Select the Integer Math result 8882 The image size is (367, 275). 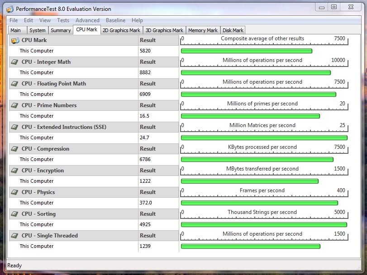tap(145, 72)
